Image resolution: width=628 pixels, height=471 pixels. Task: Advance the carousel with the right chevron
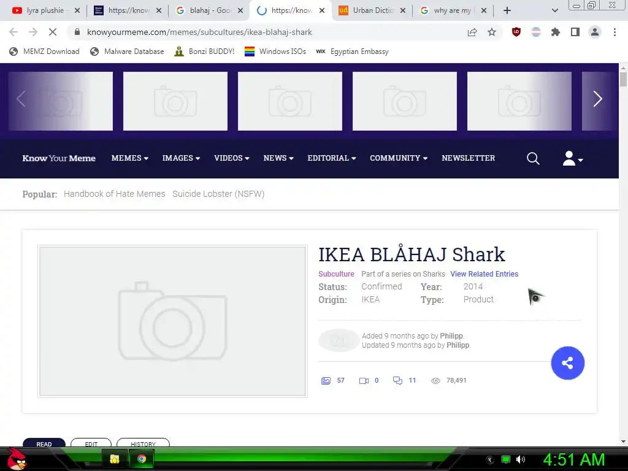pos(597,99)
